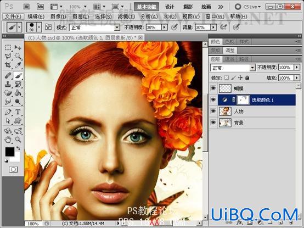Toggle tablet pressure for opacity
This screenshot has width=304, height=228.
pos(174,27)
